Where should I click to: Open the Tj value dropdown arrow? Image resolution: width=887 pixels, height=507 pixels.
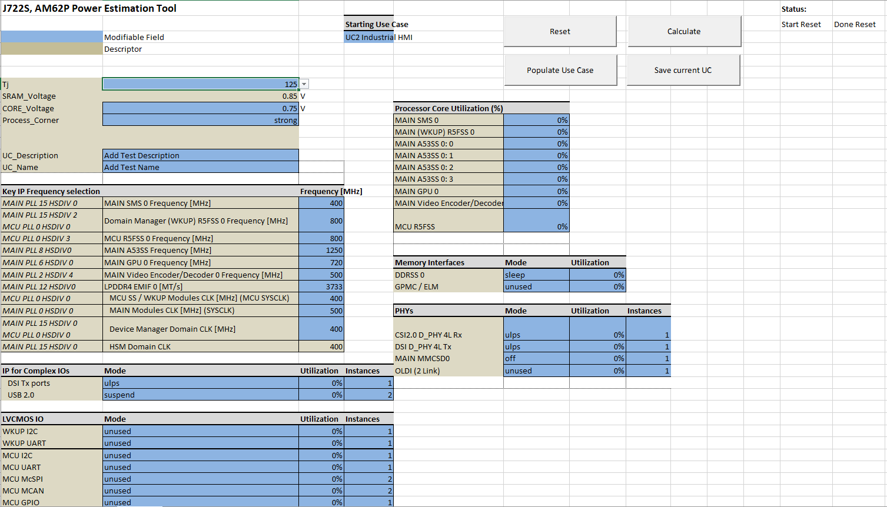[x=304, y=84]
